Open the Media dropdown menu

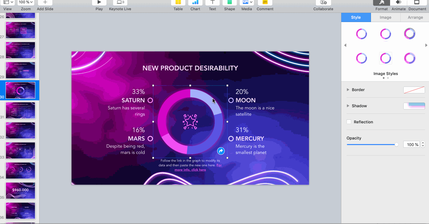point(247,3)
